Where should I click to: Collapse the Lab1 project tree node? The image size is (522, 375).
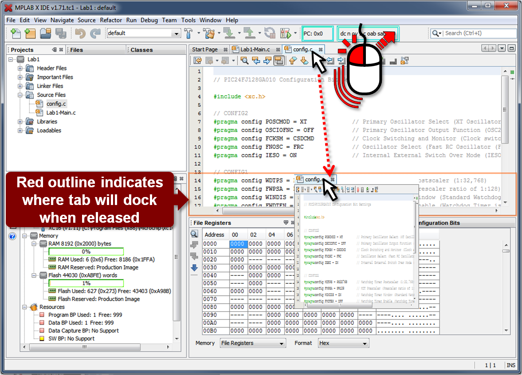point(11,59)
